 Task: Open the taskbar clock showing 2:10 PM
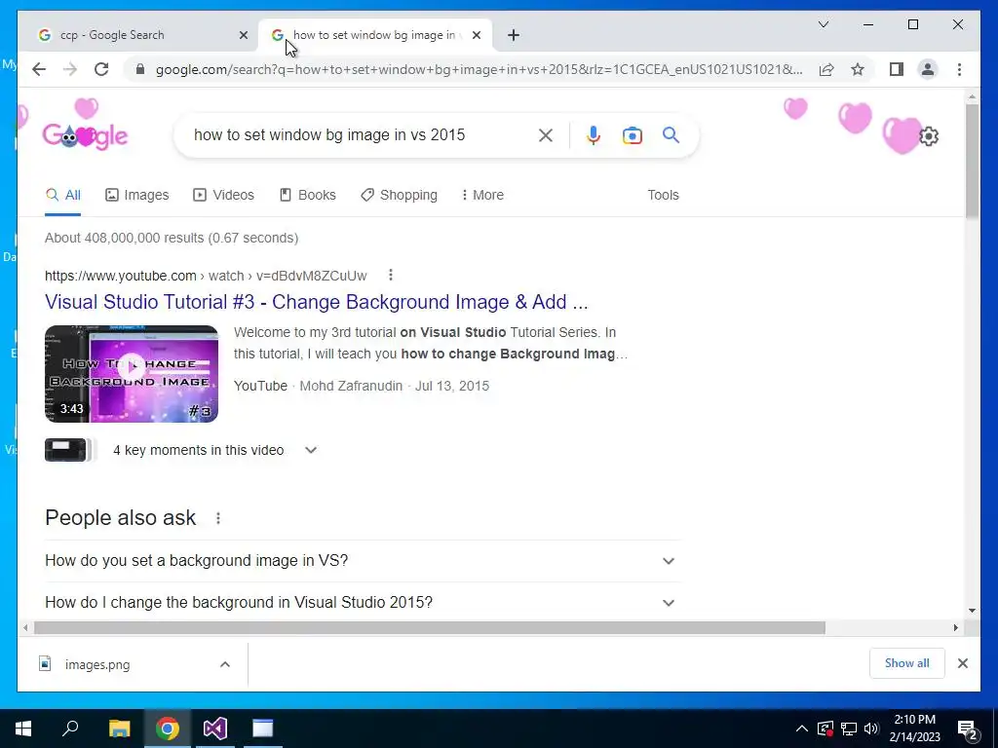click(x=914, y=729)
